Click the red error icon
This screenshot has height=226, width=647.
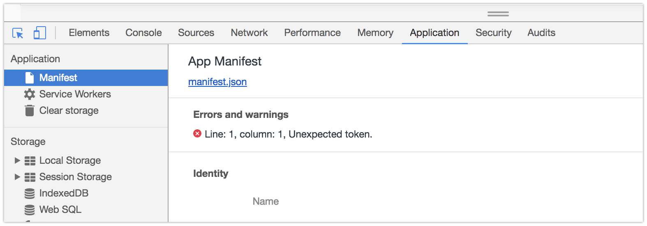197,133
